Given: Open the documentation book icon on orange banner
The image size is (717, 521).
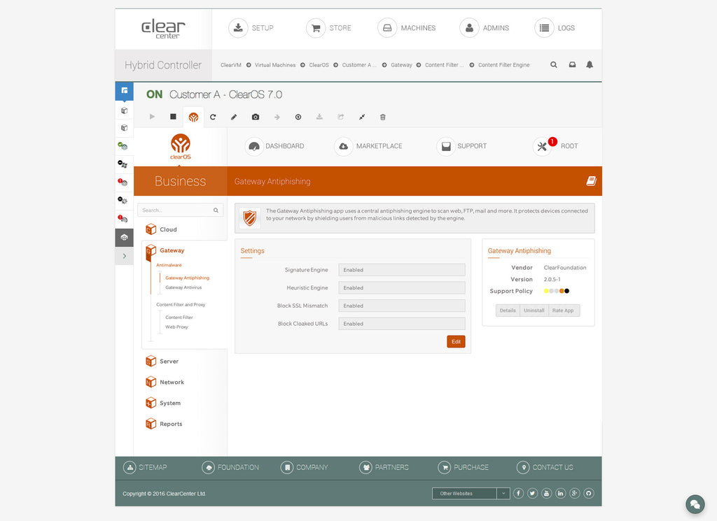Looking at the screenshot, I should (591, 181).
